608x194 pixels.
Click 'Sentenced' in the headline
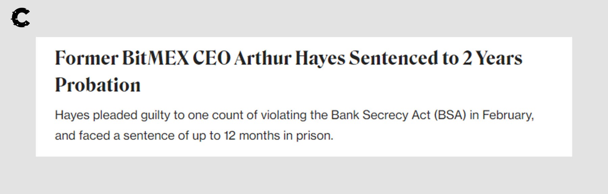(x=393, y=58)
